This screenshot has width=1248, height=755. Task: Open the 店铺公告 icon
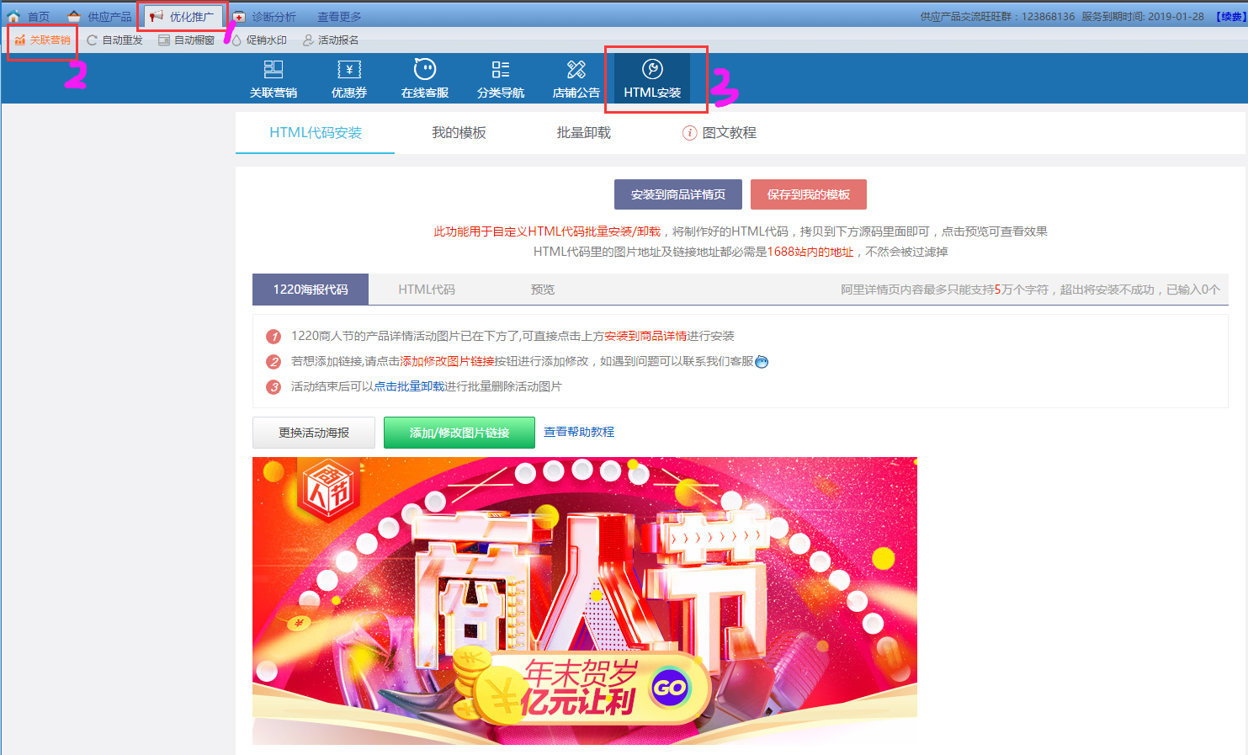[576, 79]
